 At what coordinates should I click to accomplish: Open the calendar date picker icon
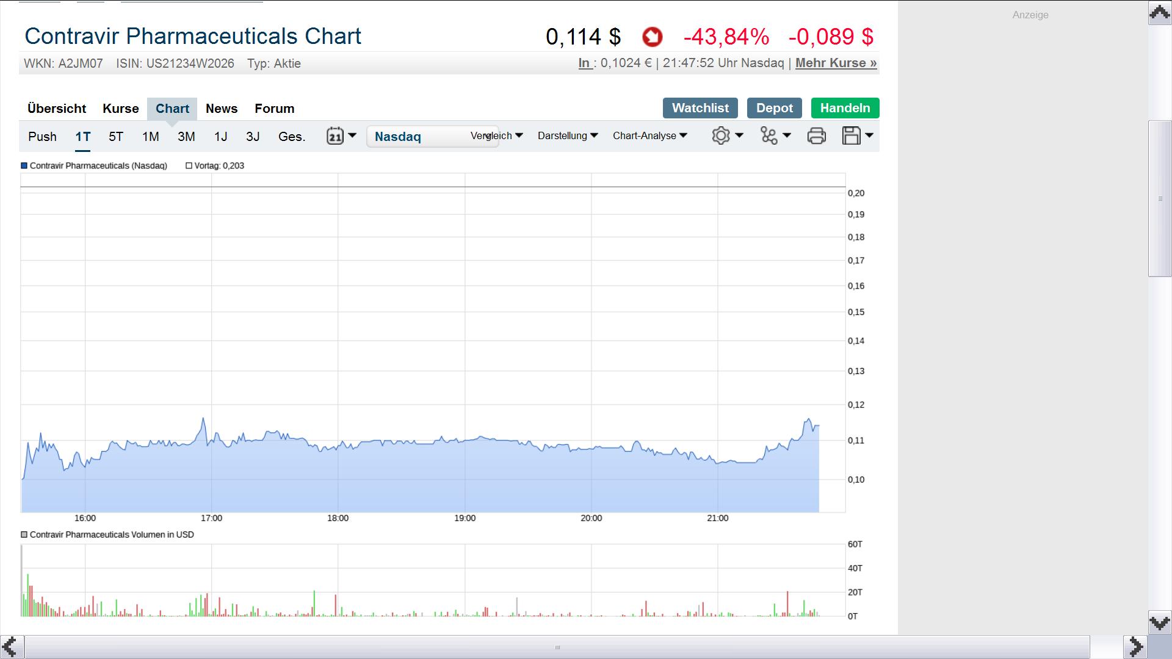click(335, 135)
